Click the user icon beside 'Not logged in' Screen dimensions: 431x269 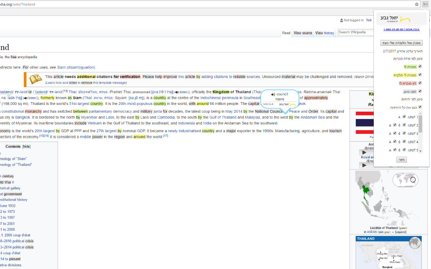pos(341,20)
